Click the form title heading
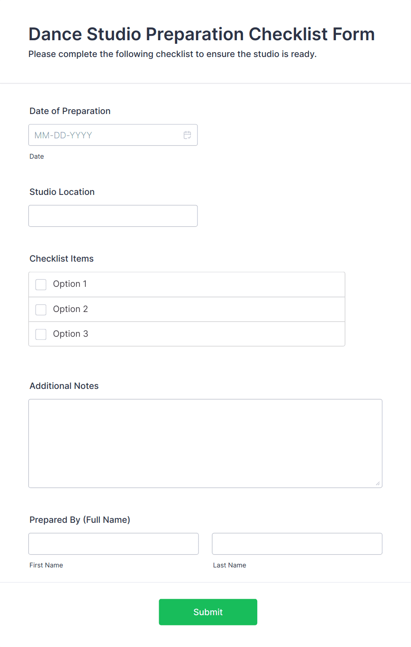Image resolution: width=411 pixels, height=647 pixels. (202, 34)
